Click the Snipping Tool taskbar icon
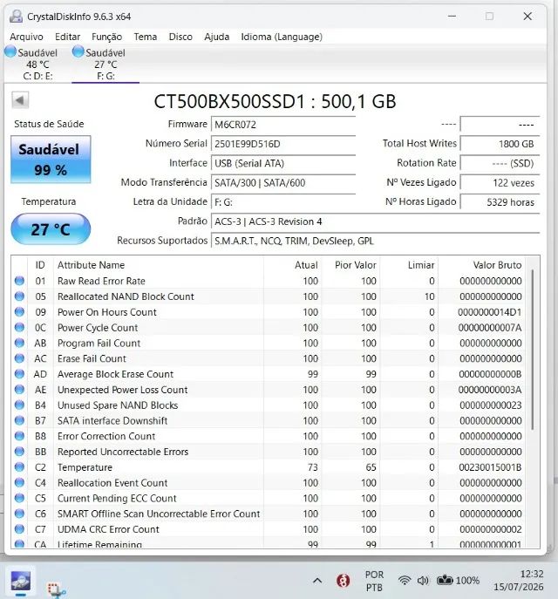The width and height of the screenshot is (558, 599). coord(56,589)
